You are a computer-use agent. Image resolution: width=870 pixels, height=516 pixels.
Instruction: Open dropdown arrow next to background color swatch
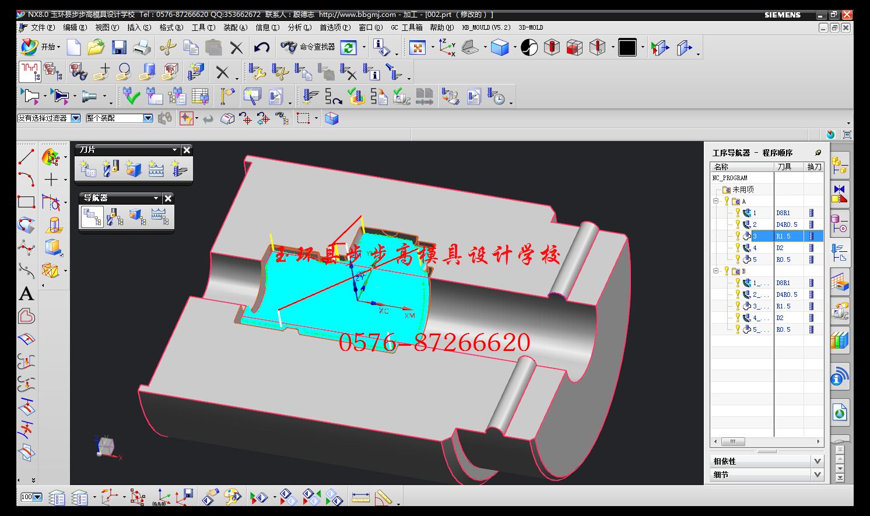(643, 47)
